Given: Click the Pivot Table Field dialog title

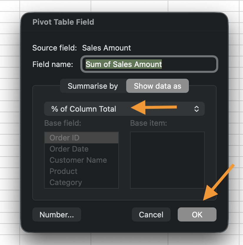Looking at the screenshot, I should coord(63,22).
